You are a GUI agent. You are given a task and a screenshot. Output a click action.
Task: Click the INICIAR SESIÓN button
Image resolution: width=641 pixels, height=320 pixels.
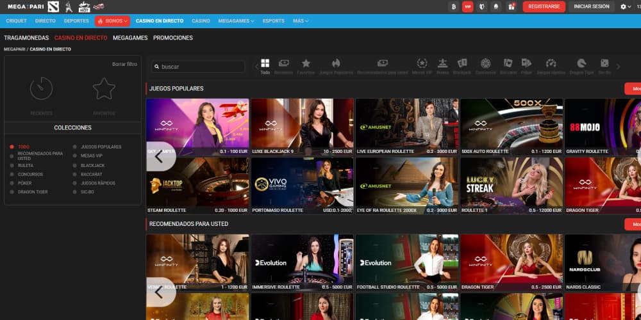tap(592, 6)
